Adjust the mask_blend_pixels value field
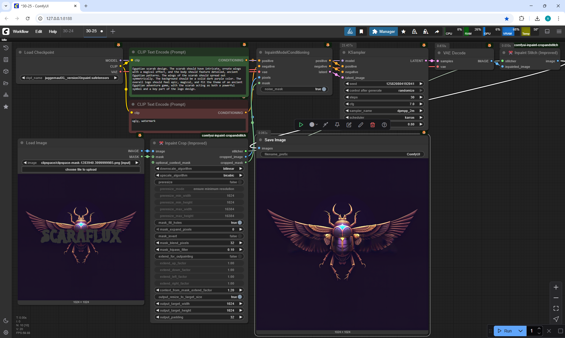 (x=199, y=243)
